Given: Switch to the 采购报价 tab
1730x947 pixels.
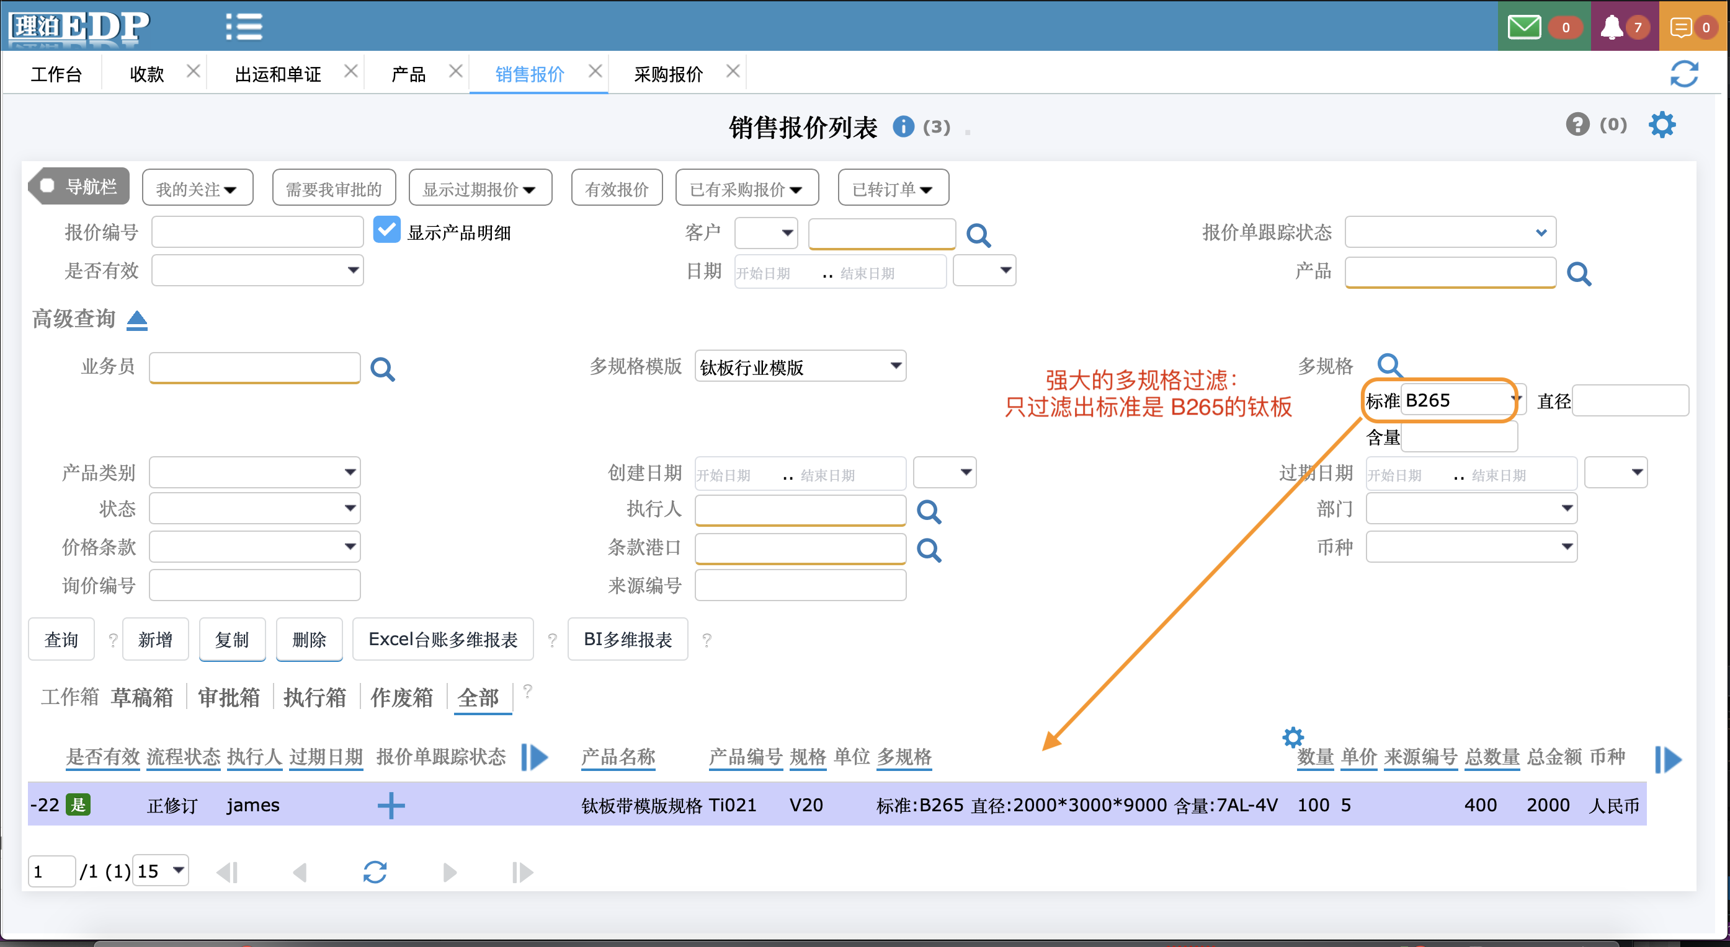Looking at the screenshot, I should (667, 74).
